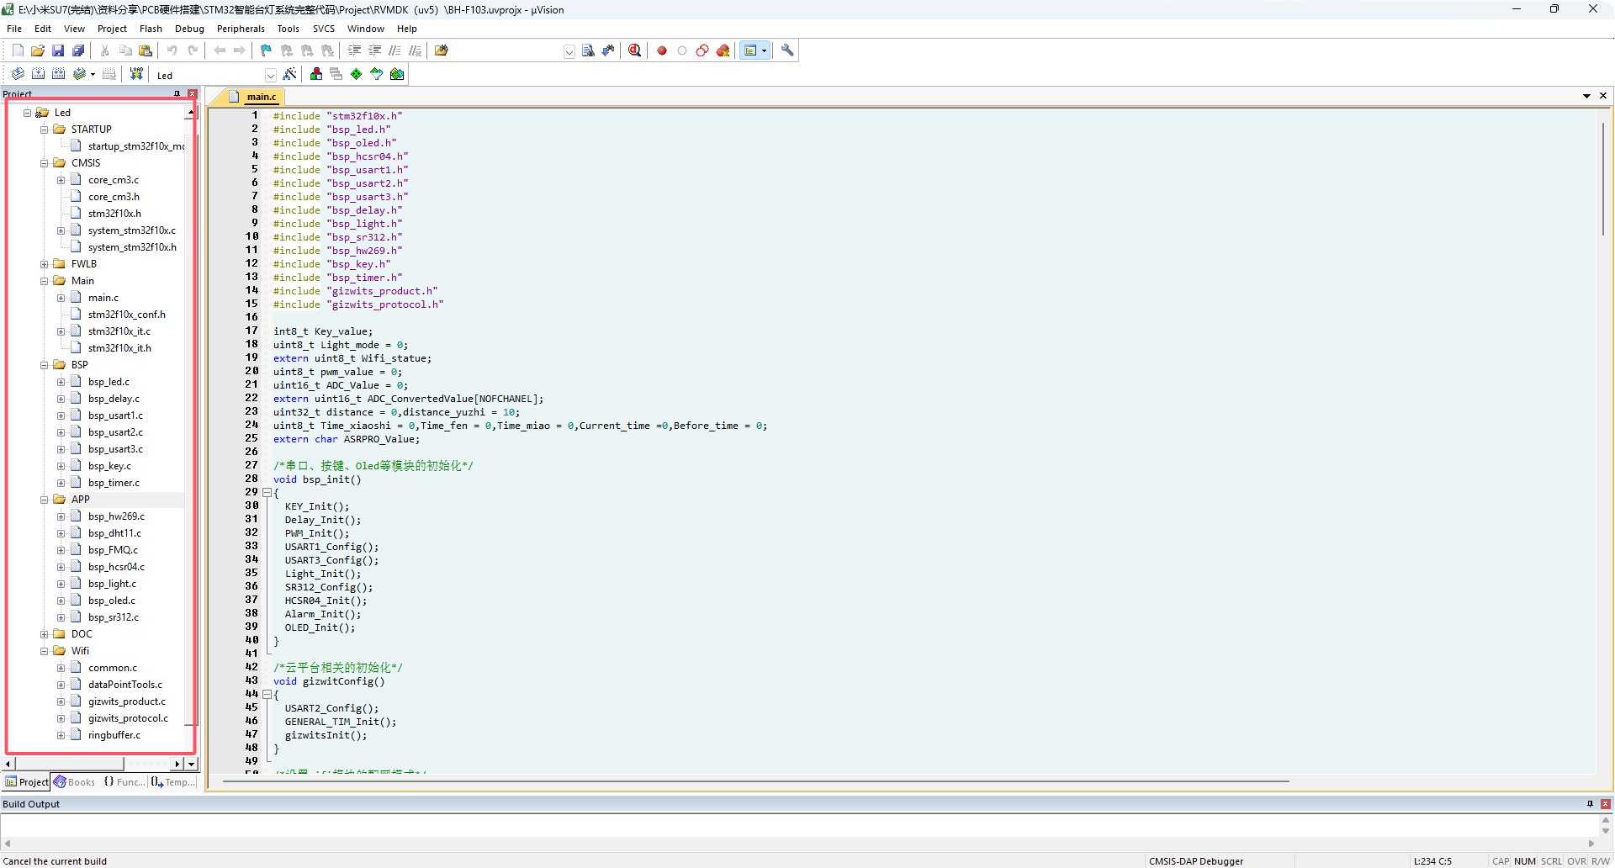Open Manage Project Items icon

point(316,74)
